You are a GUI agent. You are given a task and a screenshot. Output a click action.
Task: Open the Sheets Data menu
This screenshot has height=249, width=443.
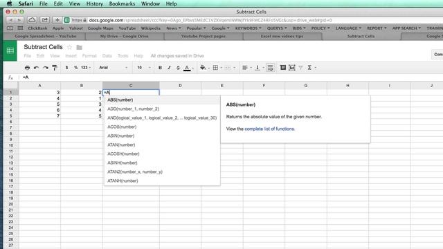[x=107, y=56]
